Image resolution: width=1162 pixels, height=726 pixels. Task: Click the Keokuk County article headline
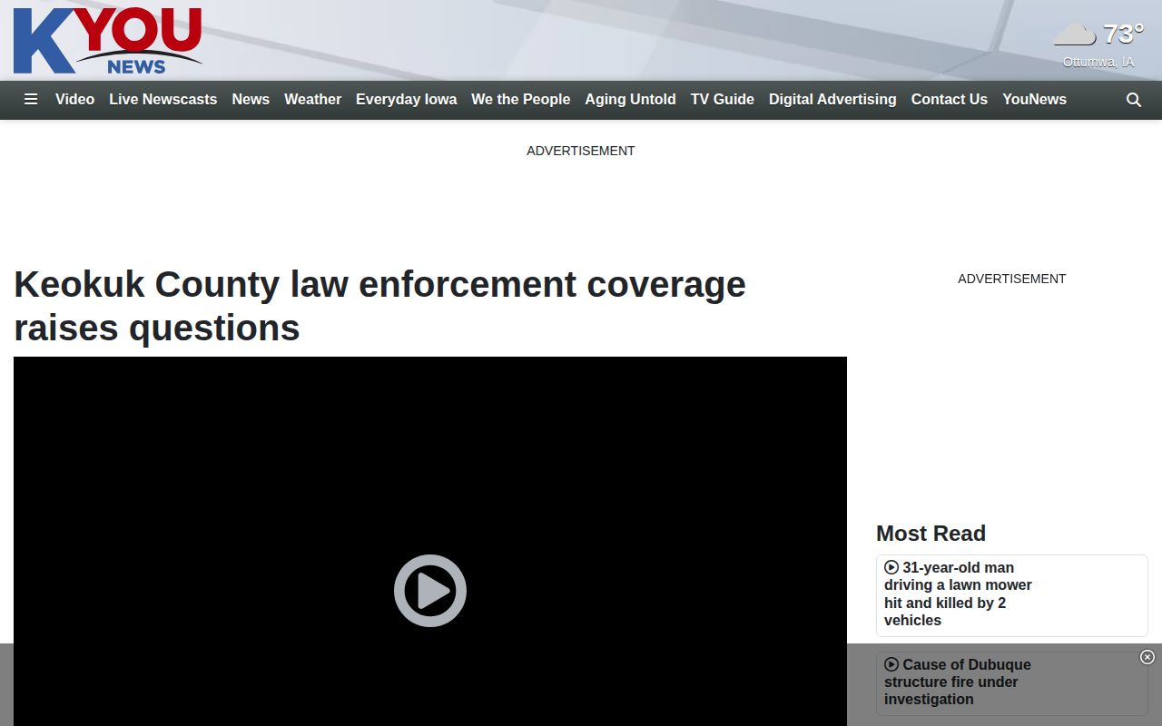point(379,306)
